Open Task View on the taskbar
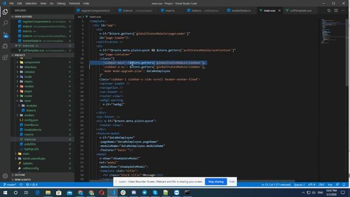This screenshot has width=350, height=197. pos(26,193)
